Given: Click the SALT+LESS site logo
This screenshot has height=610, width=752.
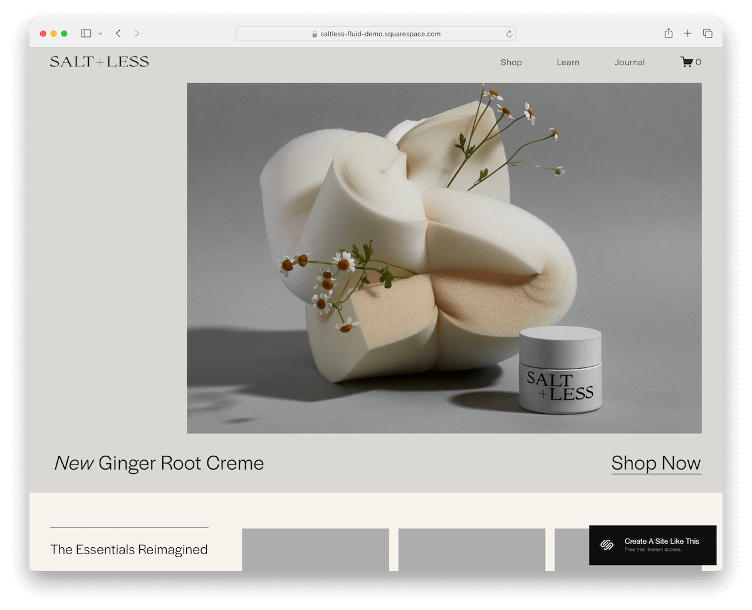Looking at the screenshot, I should click(99, 61).
